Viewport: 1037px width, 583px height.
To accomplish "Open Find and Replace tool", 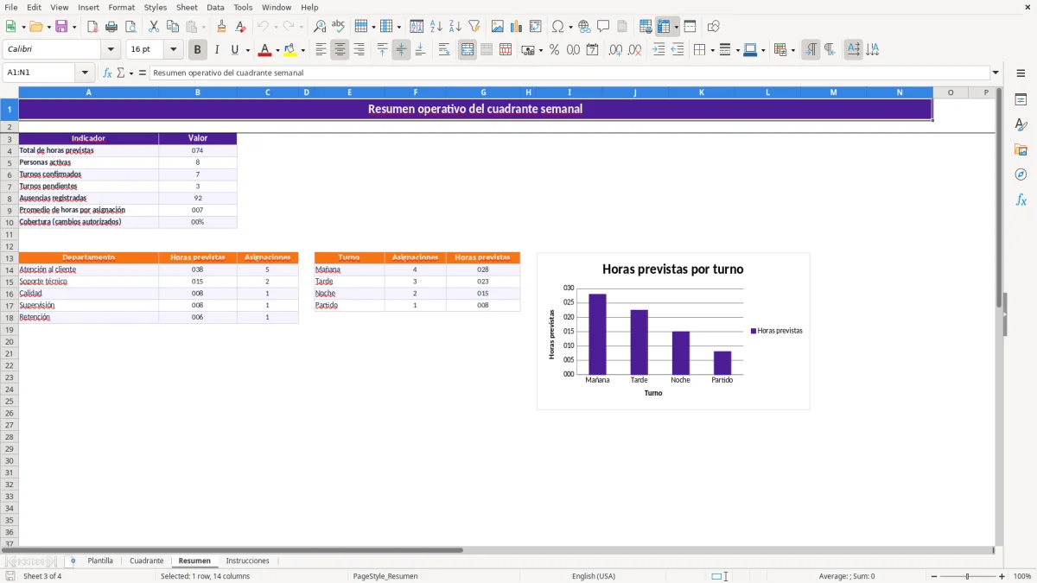I will click(x=320, y=27).
